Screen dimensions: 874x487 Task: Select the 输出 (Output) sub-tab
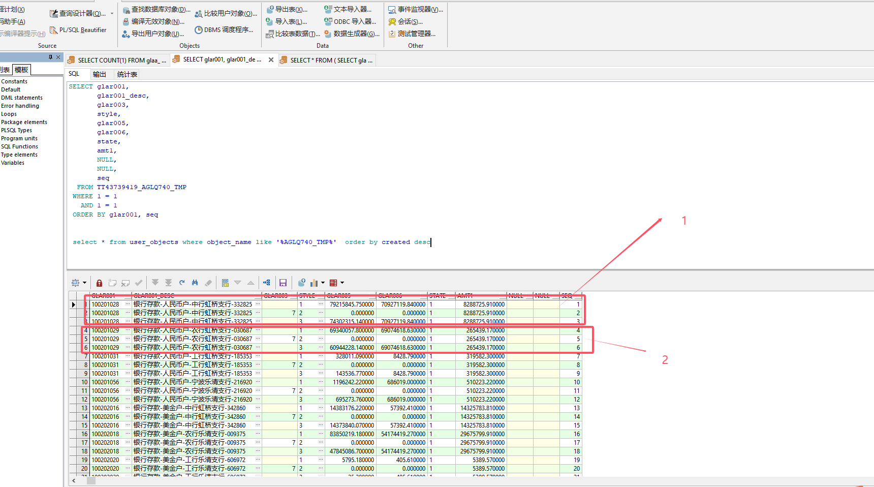coord(100,74)
